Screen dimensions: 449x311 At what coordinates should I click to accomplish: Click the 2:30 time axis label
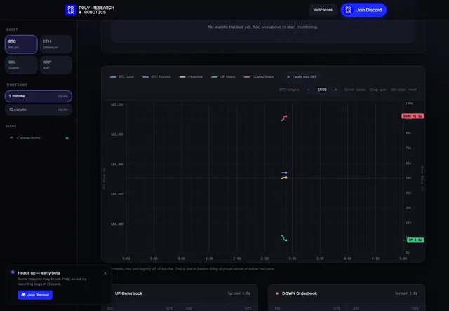[264, 258]
